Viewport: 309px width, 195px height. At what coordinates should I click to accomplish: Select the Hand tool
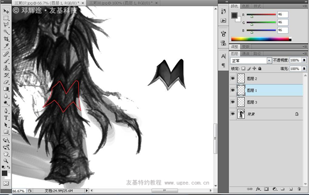(6, 154)
